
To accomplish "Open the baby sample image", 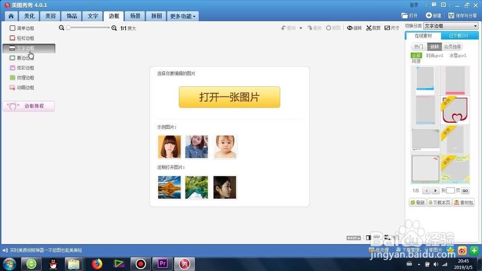I will click(x=225, y=147).
